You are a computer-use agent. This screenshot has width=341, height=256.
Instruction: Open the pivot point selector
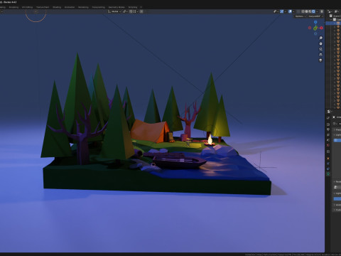(x=125, y=11)
